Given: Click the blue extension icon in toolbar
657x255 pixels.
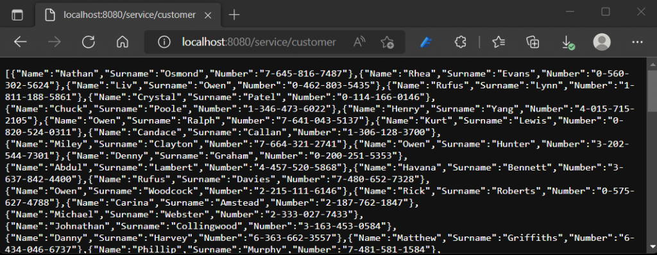Looking at the screenshot, I should 426,42.
